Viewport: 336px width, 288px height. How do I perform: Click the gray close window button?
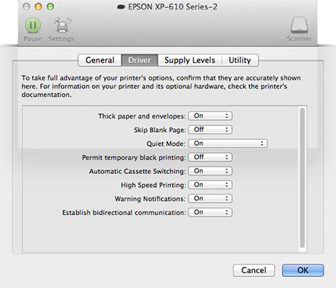[x=27, y=7]
